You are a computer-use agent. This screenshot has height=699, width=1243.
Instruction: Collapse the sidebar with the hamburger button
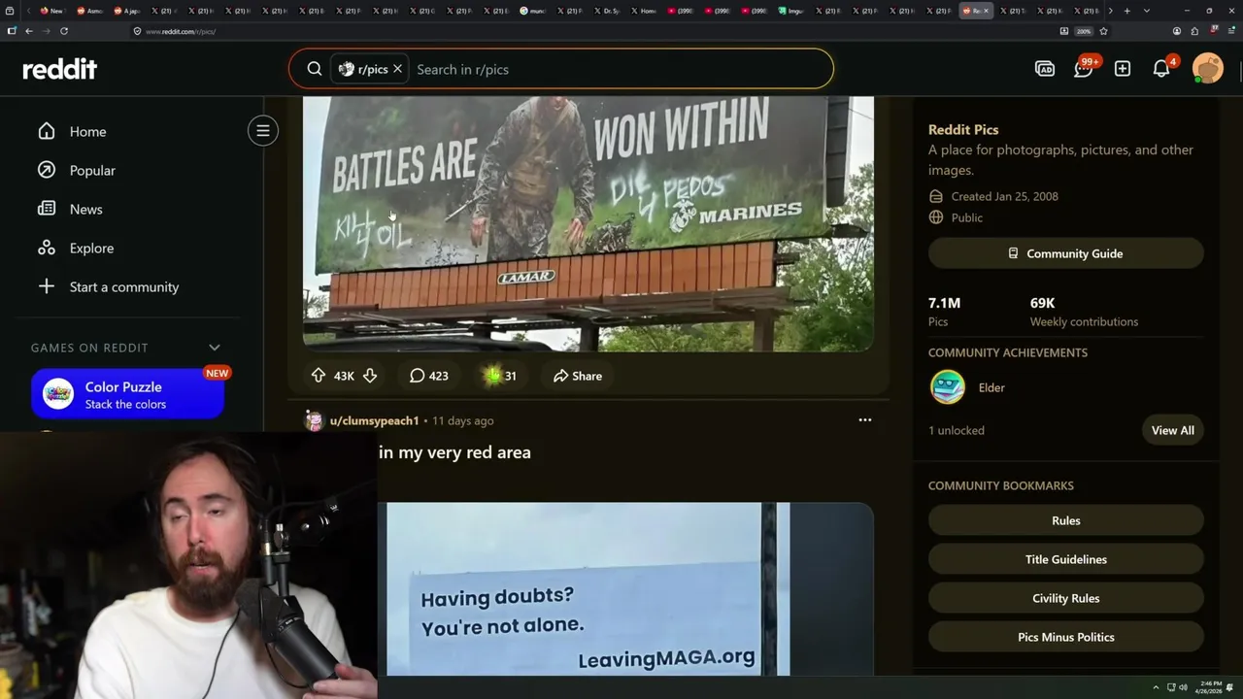pos(263,131)
